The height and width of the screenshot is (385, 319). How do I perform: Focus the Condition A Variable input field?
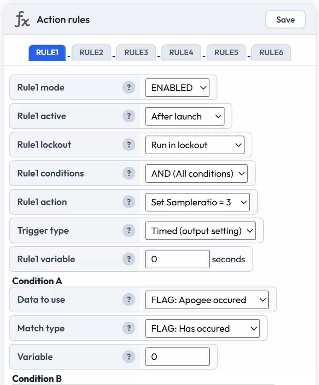(177, 357)
